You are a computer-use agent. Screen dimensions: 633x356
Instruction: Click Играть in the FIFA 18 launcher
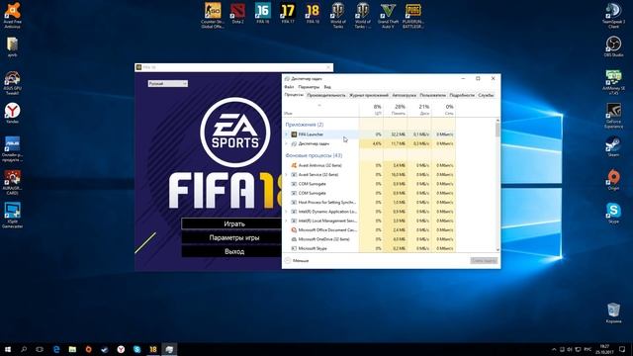[234, 223]
